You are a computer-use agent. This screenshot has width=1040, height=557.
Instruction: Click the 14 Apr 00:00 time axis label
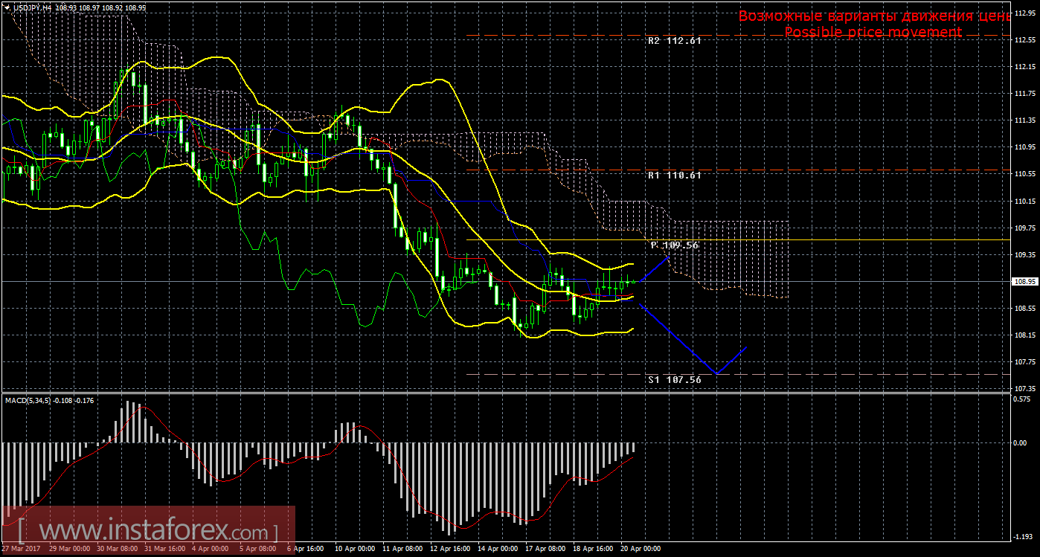(x=498, y=549)
